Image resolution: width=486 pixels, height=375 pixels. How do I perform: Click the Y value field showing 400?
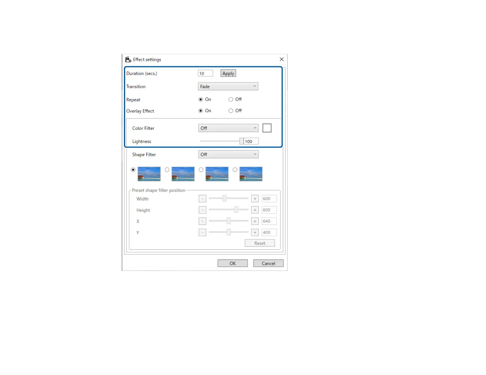(x=269, y=233)
